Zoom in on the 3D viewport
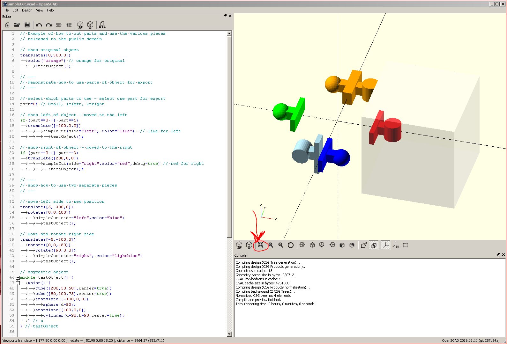This screenshot has height=344, width=507. [271, 245]
